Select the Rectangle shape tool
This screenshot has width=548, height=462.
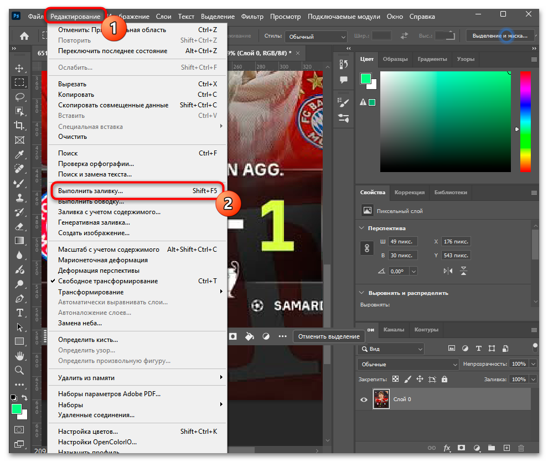tap(19, 341)
